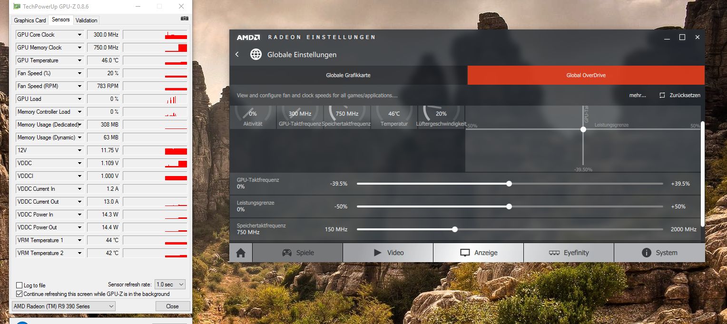Select the Sensors tab in GPU-Z

[61, 20]
